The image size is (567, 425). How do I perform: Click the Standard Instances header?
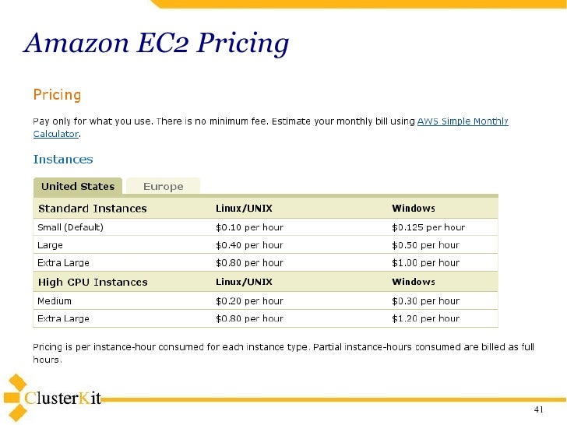coord(93,209)
